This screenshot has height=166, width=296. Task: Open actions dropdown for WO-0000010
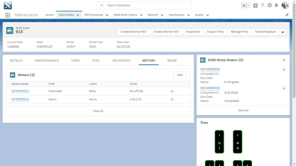284,88
